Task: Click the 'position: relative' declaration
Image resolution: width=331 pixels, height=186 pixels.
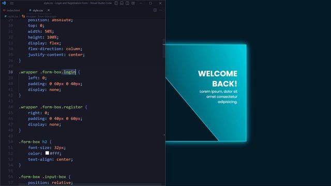Action: [51, 182]
